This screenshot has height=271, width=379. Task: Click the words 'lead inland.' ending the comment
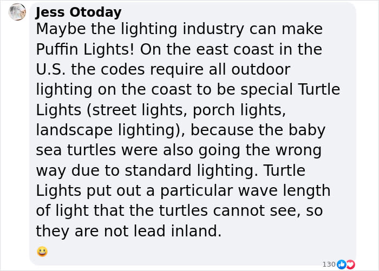pyautogui.click(x=178, y=231)
